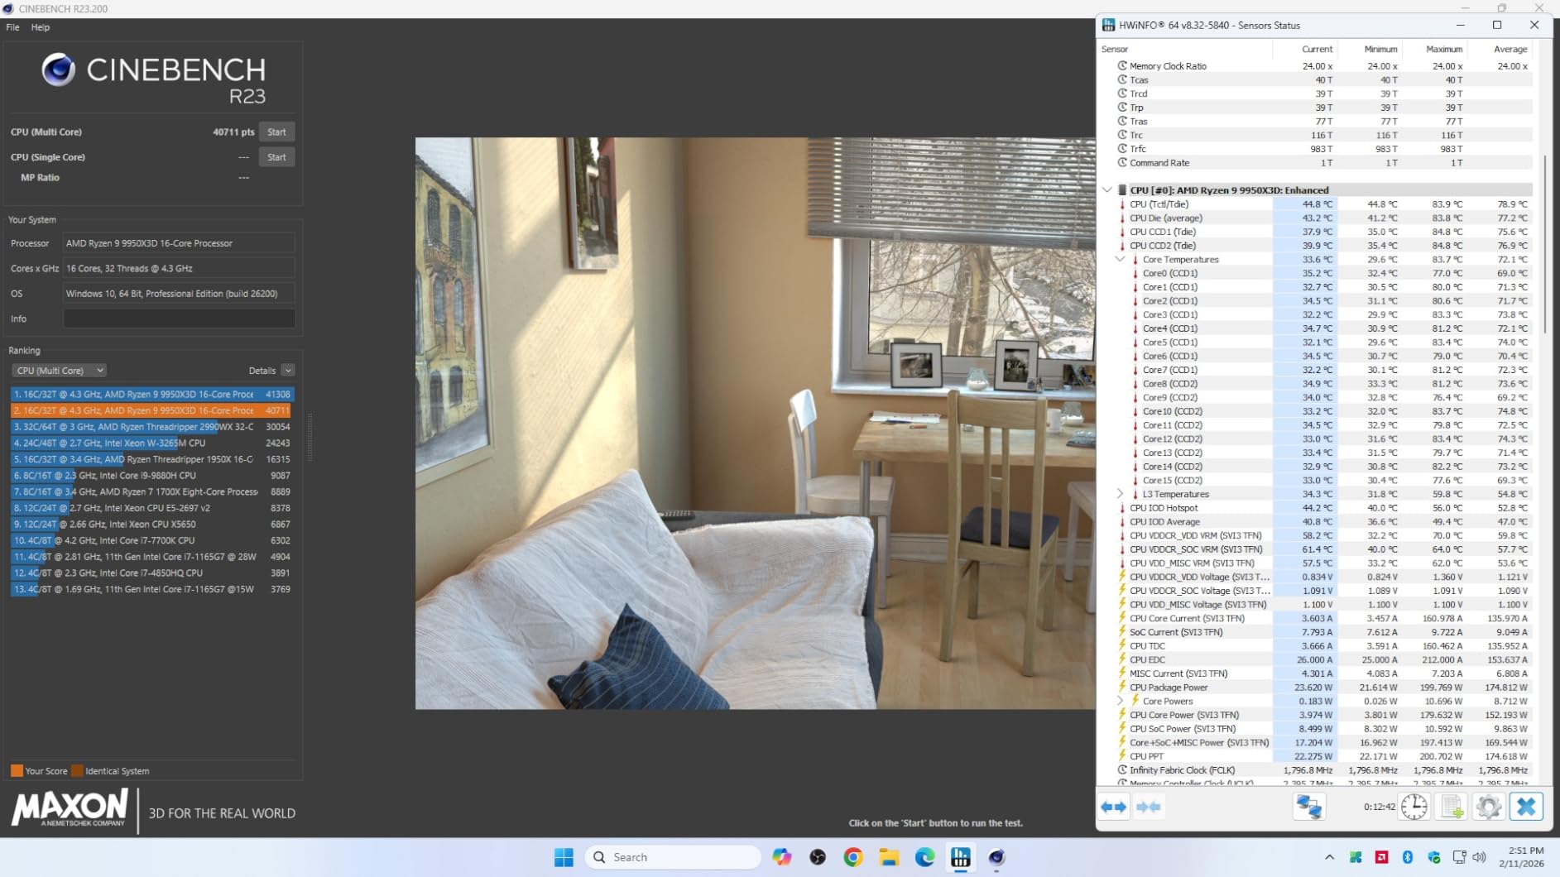
Task: Open the Help menu in Cinebench
Action: pyautogui.click(x=40, y=27)
